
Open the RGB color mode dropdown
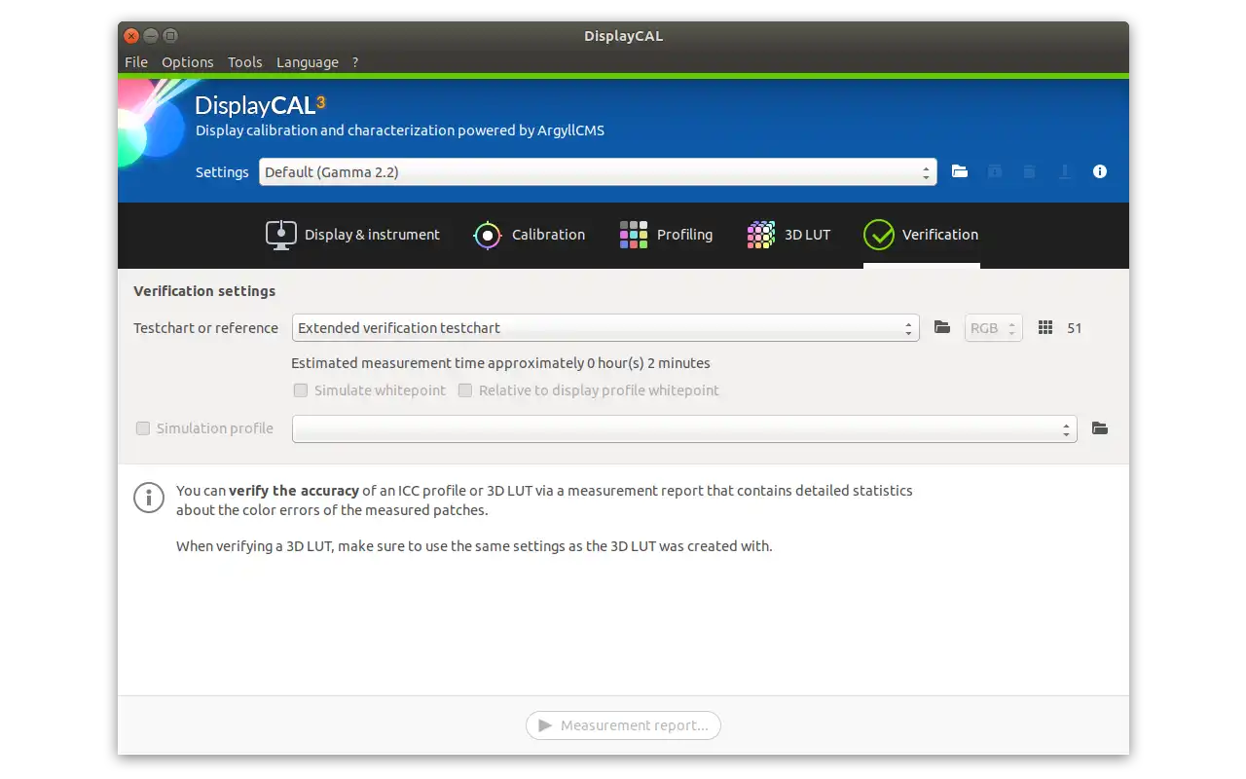click(994, 328)
